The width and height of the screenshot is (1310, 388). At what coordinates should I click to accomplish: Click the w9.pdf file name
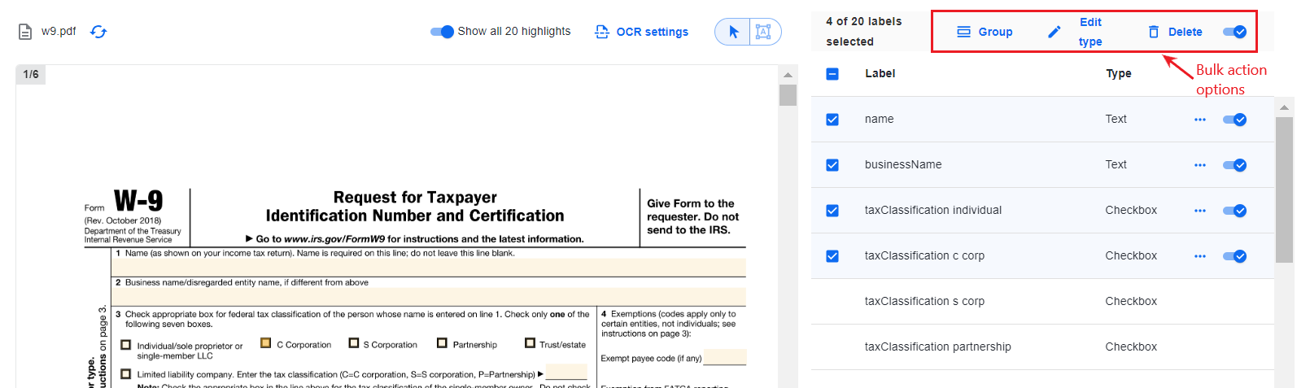coord(59,32)
